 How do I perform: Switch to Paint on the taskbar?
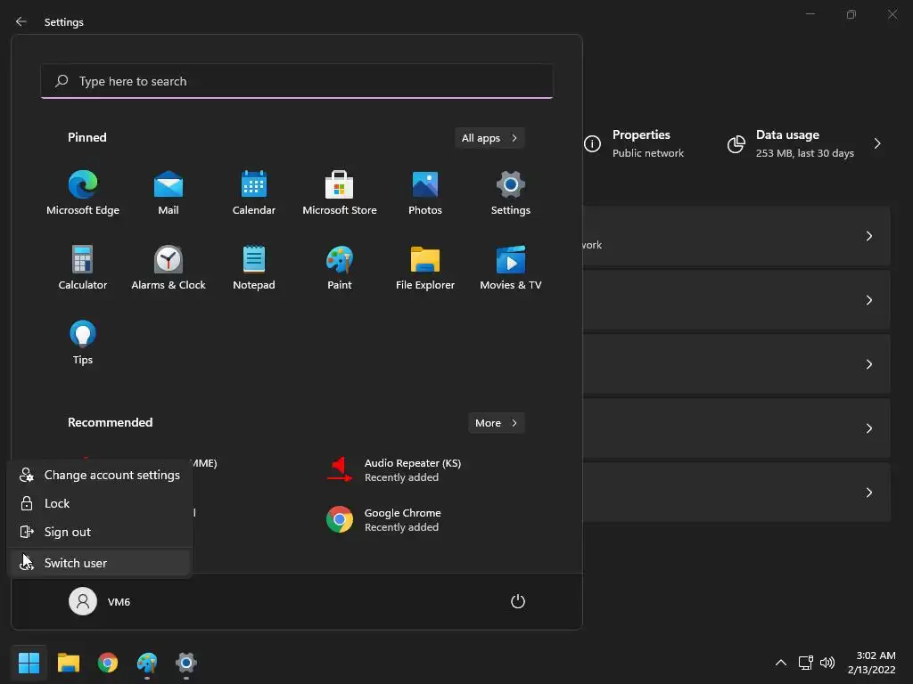tap(147, 663)
